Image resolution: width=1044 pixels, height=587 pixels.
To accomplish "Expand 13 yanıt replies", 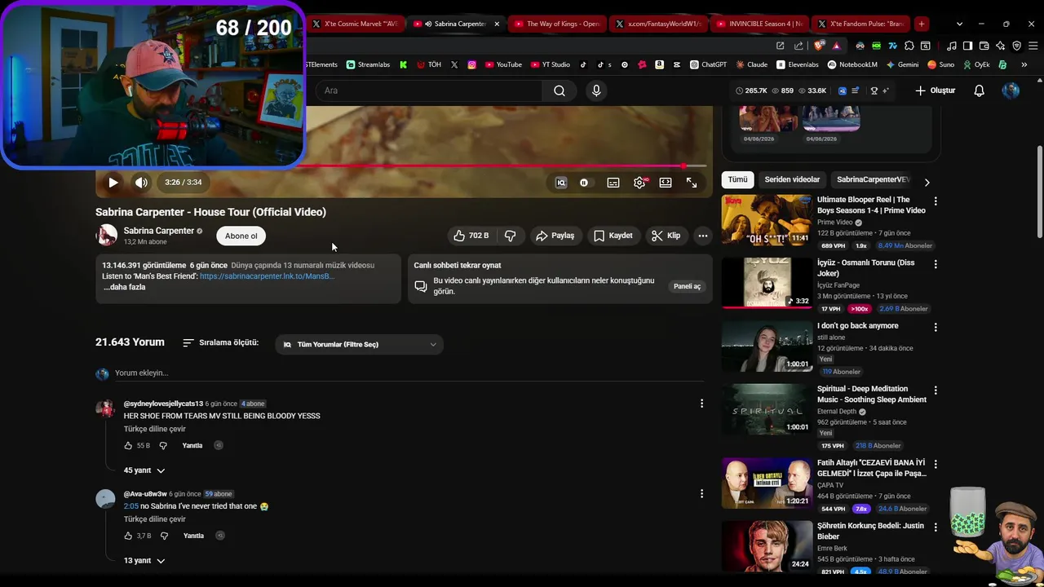I will pyautogui.click(x=144, y=561).
